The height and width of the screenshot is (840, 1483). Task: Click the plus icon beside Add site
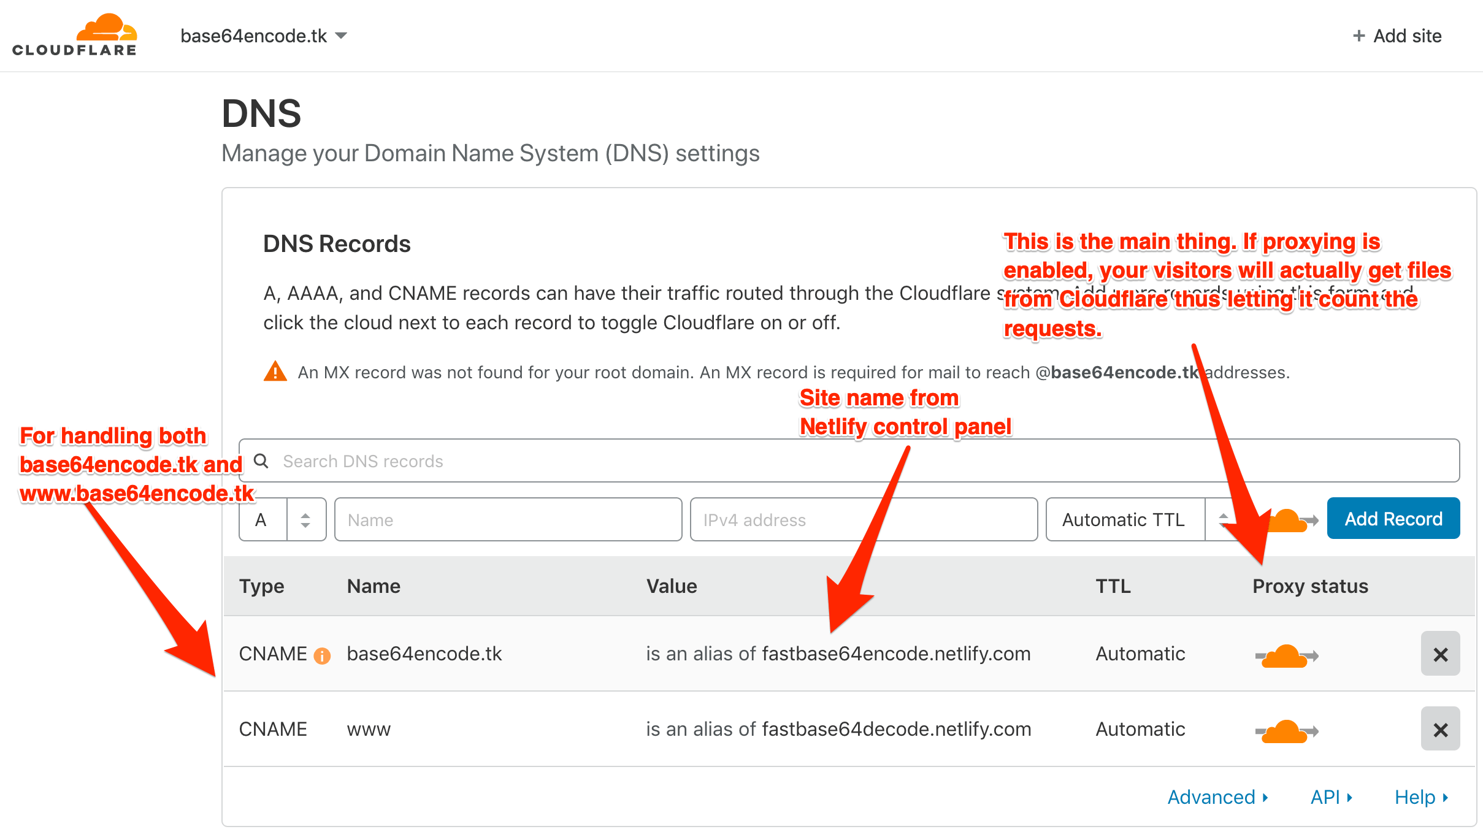pos(1358,36)
